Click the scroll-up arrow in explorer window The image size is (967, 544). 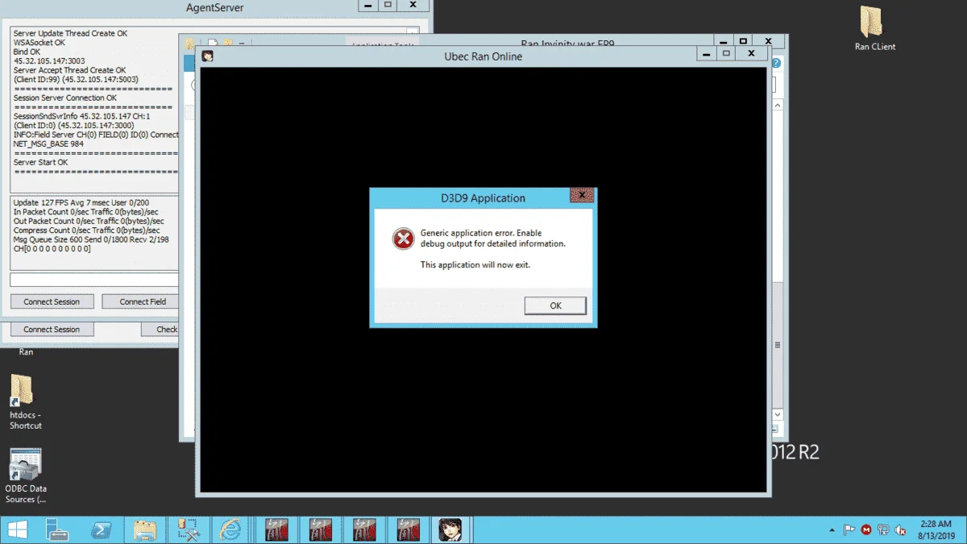pos(777,106)
